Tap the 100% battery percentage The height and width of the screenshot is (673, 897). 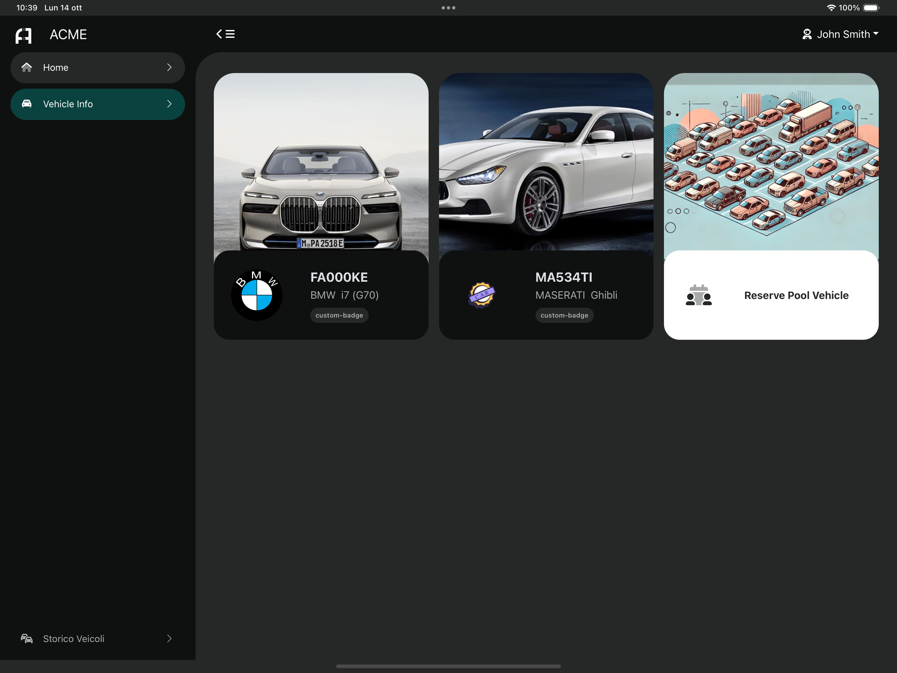[849, 8]
